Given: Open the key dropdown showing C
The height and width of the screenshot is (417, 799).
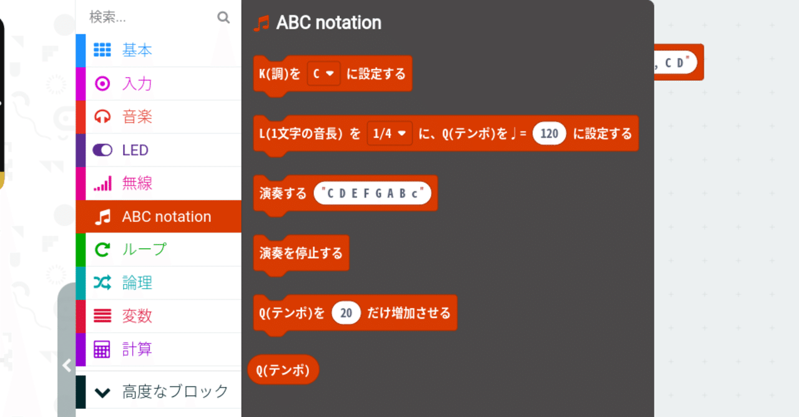Looking at the screenshot, I should click(x=323, y=73).
